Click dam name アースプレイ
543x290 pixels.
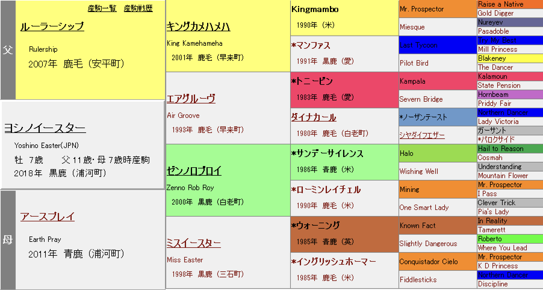(47, 217)
